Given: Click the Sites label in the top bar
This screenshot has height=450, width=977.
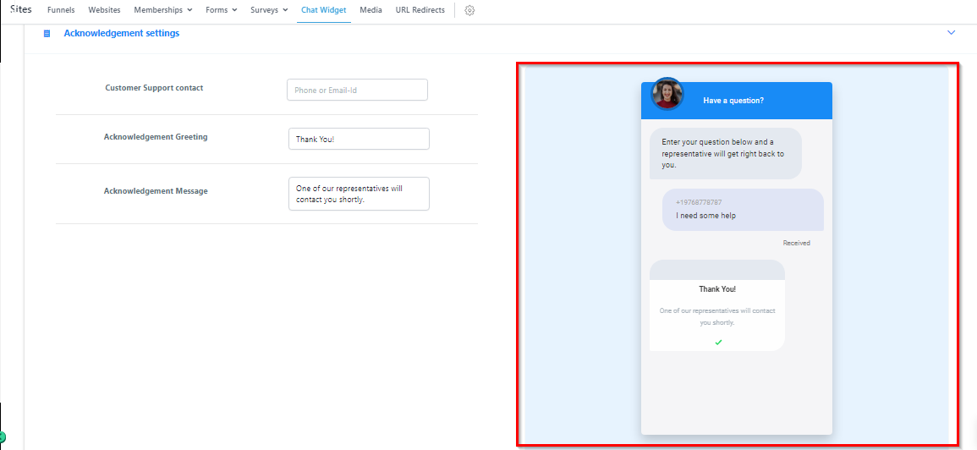Looking at the screenshot, I should 21,9.
